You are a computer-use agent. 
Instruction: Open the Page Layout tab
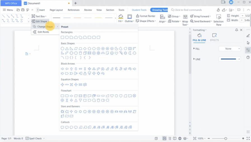(x=56, y=10)
